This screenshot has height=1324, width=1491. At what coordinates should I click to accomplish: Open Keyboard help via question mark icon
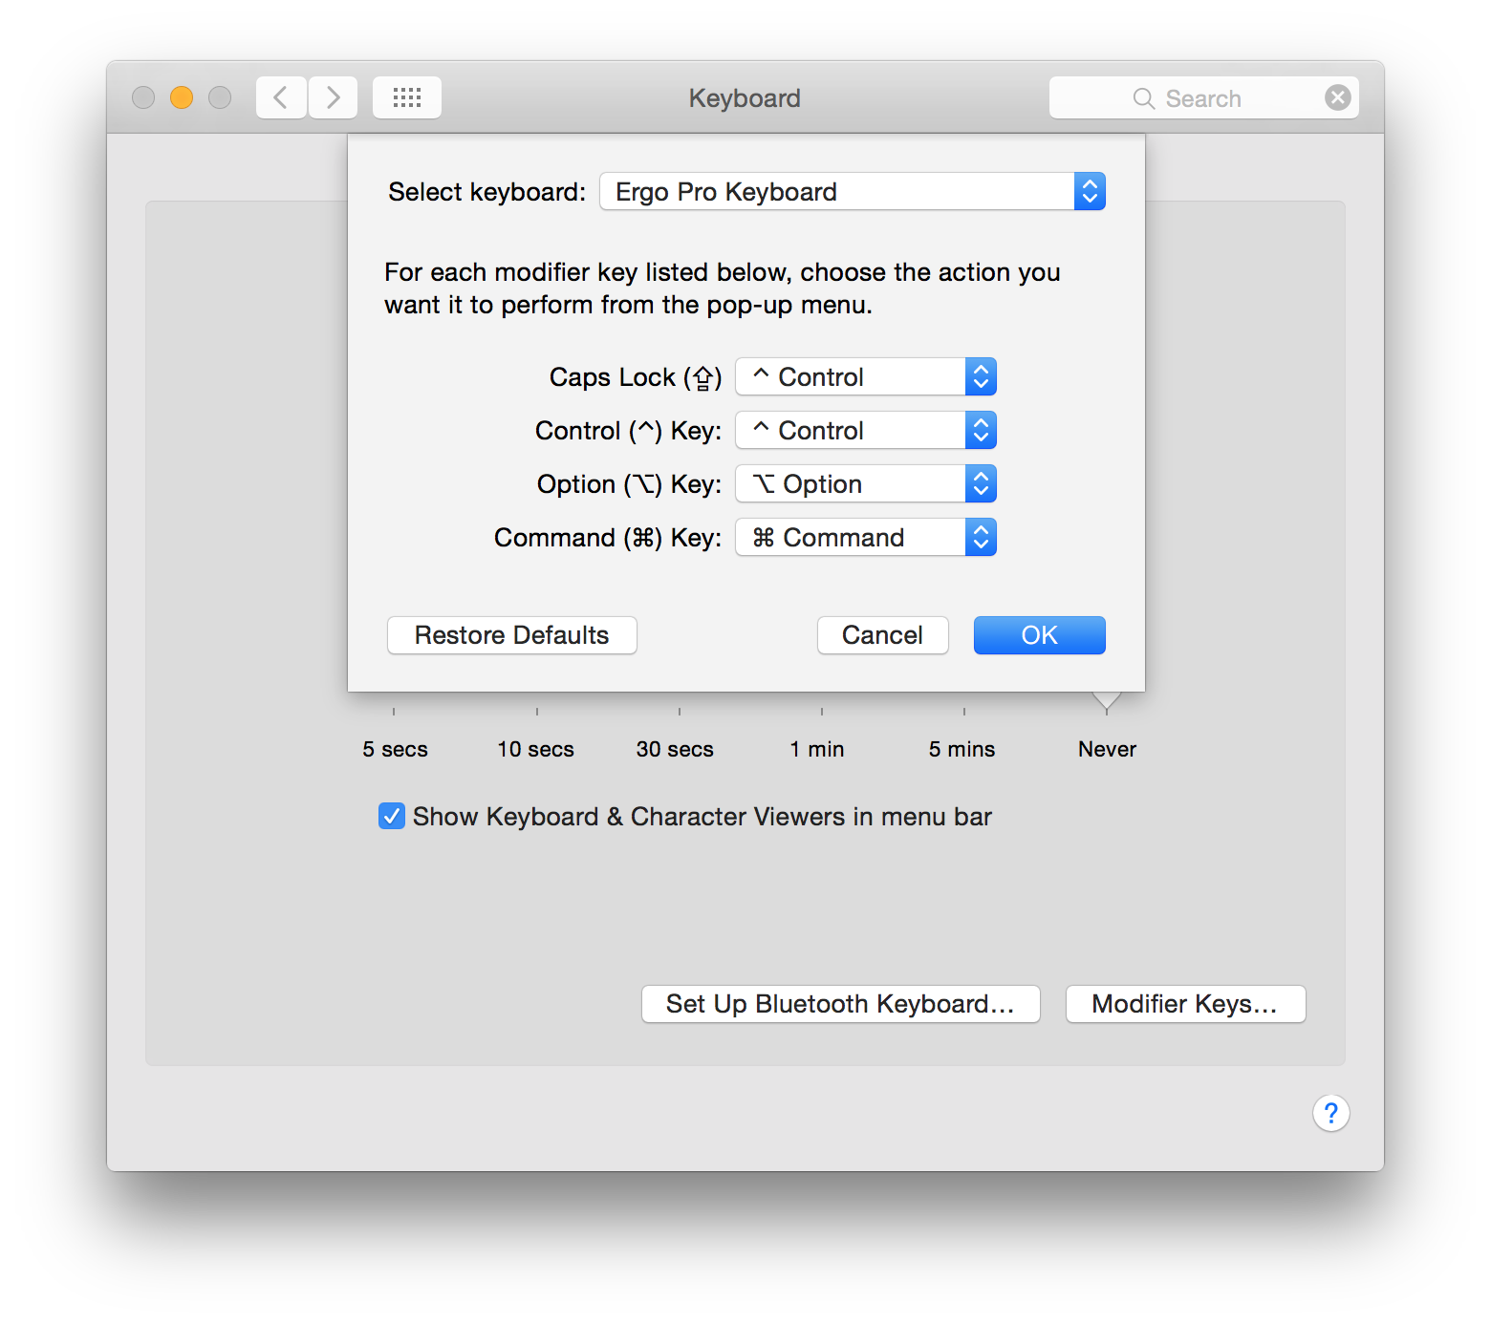(1330, 1113)
